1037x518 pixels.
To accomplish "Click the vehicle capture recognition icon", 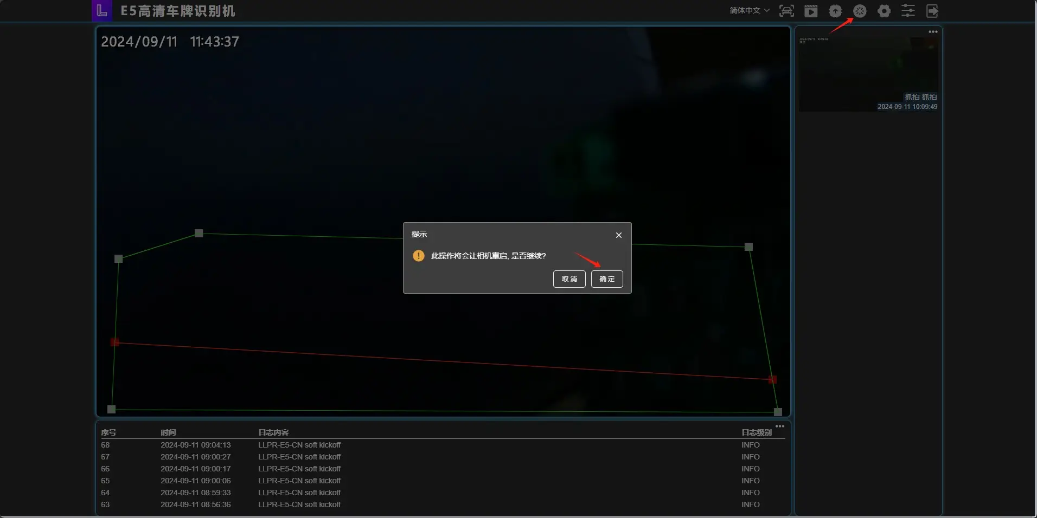I will pos(786,11).
